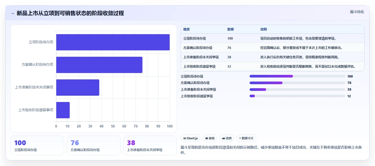Open the data card showing 100

point(37,145)
